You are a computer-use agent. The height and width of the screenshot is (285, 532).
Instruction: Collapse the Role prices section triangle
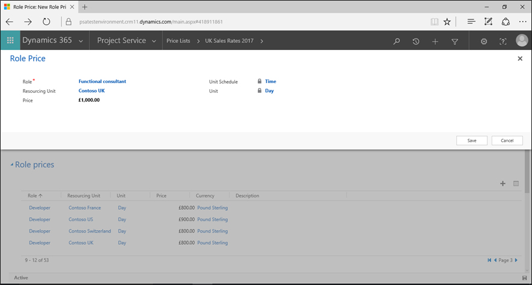[12, 165]
